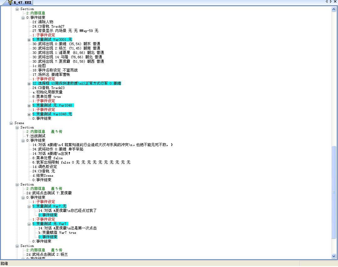Select 30:武将出现 1:诸葛果 row

68,53
